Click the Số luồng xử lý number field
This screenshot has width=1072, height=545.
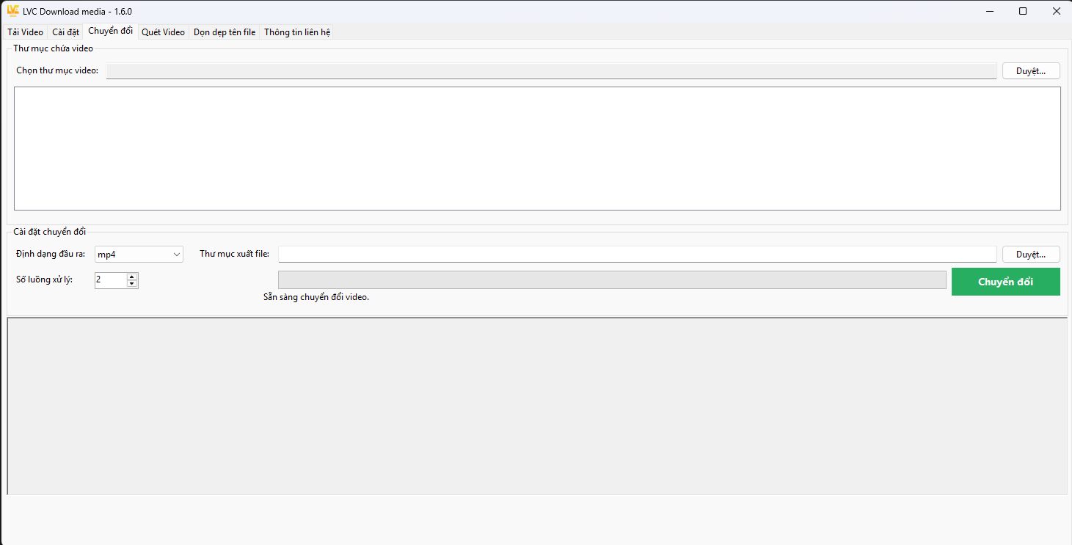pyautogui.click(x=110, y=280)
